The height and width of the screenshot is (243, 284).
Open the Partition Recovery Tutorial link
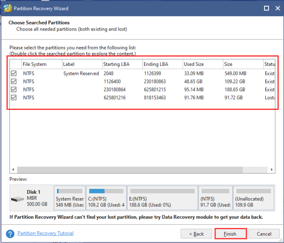[46, 233]
